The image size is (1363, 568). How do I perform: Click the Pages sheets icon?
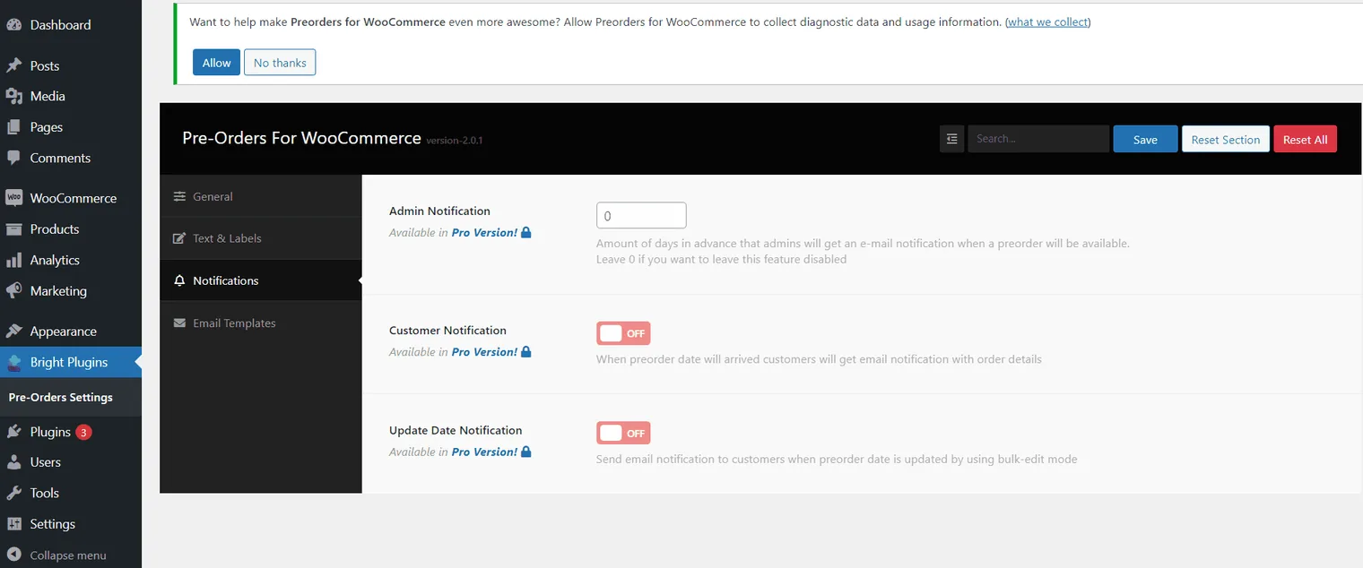[x=13, y=127]
